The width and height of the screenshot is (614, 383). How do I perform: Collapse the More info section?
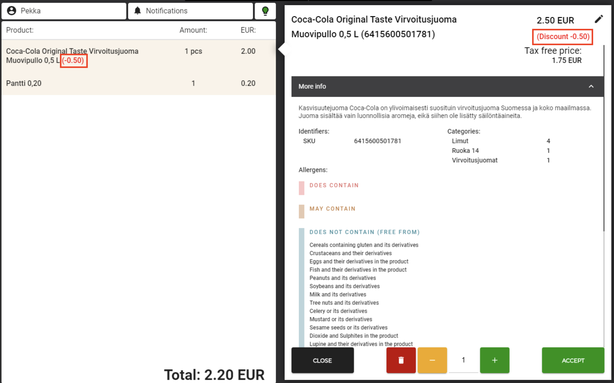click(591, 86)
